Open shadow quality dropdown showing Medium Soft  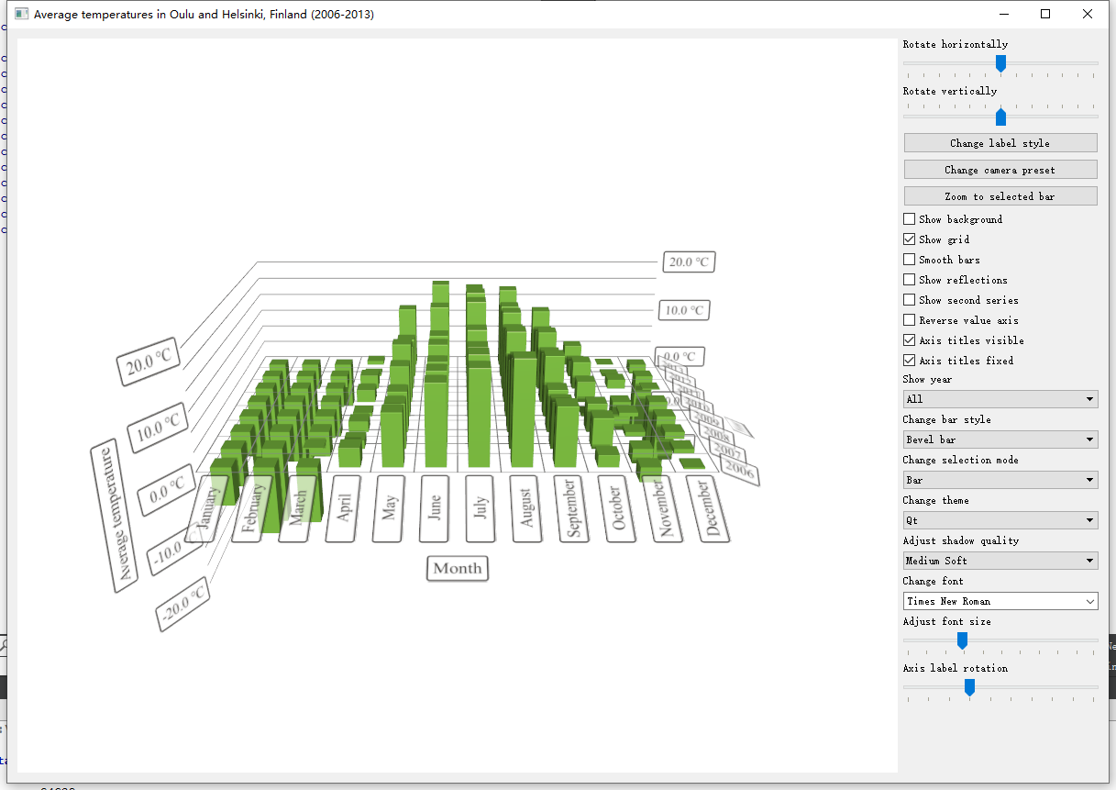click(x=1000, y=561)
